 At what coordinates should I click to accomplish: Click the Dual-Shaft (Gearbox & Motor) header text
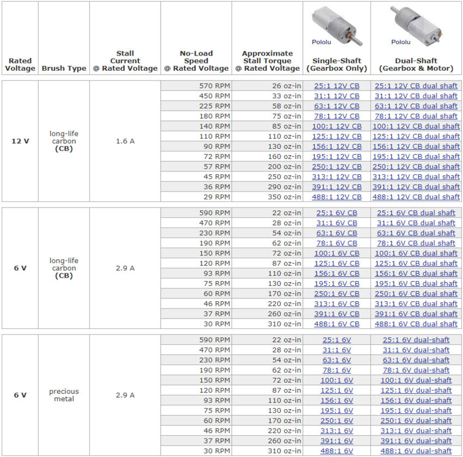coord(416,65)
